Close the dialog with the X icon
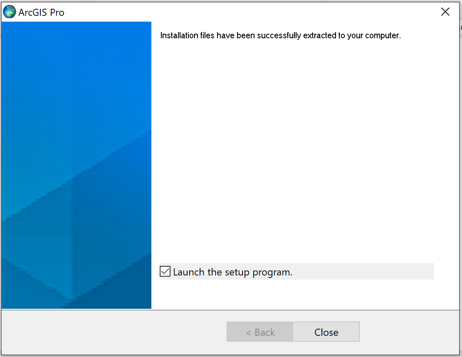 [445, 12]
